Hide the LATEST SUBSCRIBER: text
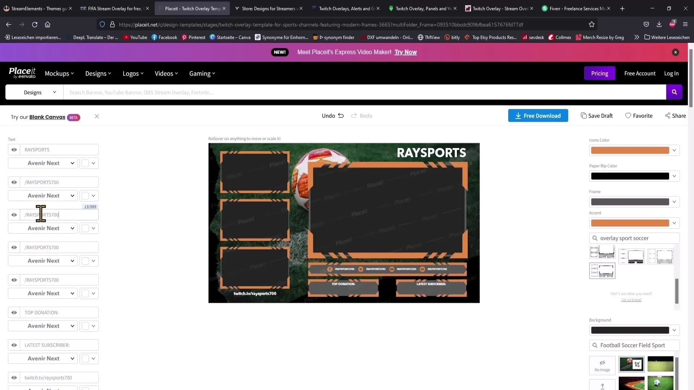The width and height of the screenshot is (694, 390). coord(14,345)
